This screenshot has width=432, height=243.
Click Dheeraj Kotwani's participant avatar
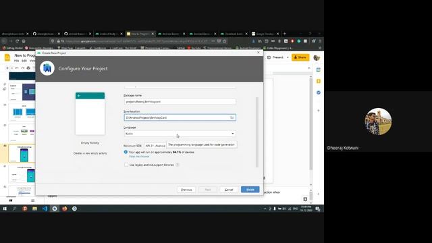coord(378,122)
